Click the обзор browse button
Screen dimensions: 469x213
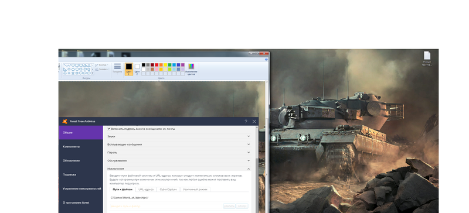pos(242,206)
